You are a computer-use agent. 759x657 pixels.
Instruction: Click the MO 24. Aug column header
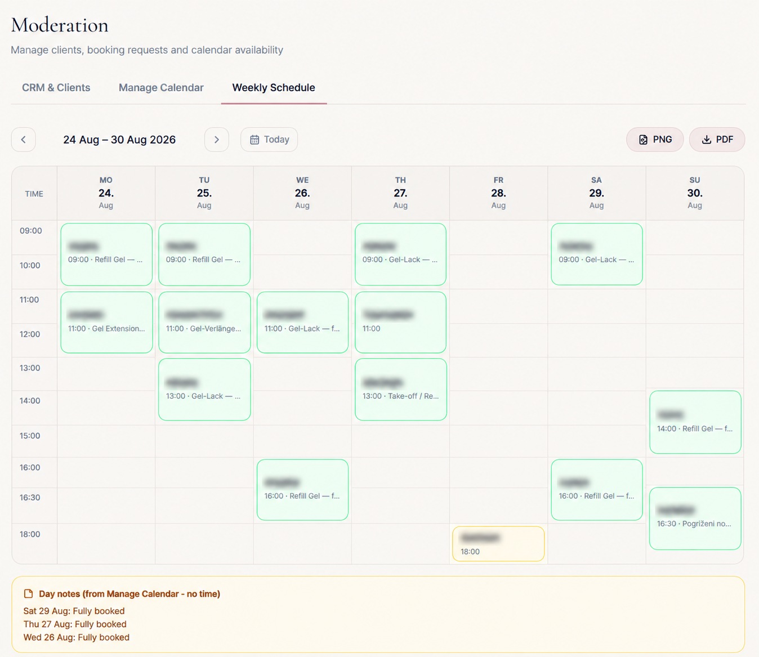point(106,193)
